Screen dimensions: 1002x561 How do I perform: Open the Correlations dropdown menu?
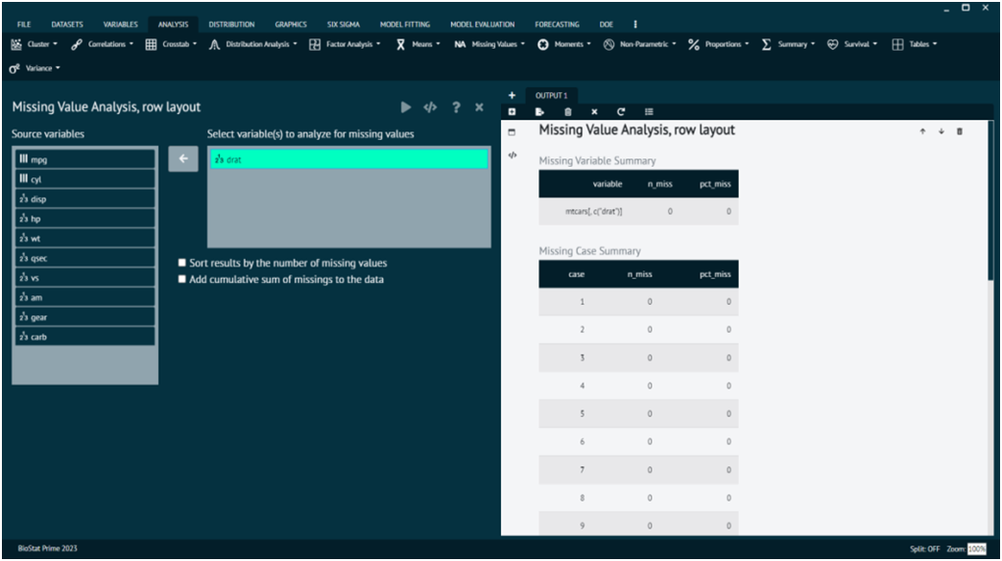tap(103, 44)
